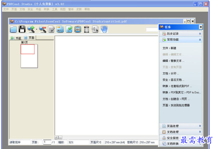
Task: Minimize the untitled.pdf document window
Action: pos(185,21)
